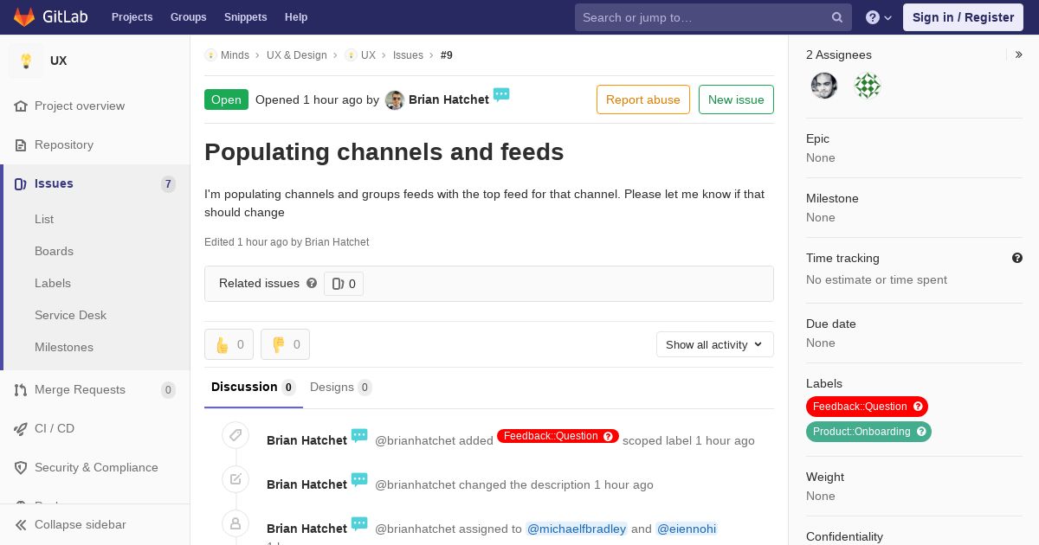
Task: Click the Related issues help icon
Action: tap(312, 283)
